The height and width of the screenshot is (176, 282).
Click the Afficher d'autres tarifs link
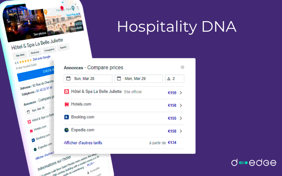click(x=83, y=143)
